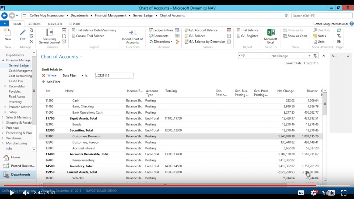Click the Show as Chart button

coord(295,36)
